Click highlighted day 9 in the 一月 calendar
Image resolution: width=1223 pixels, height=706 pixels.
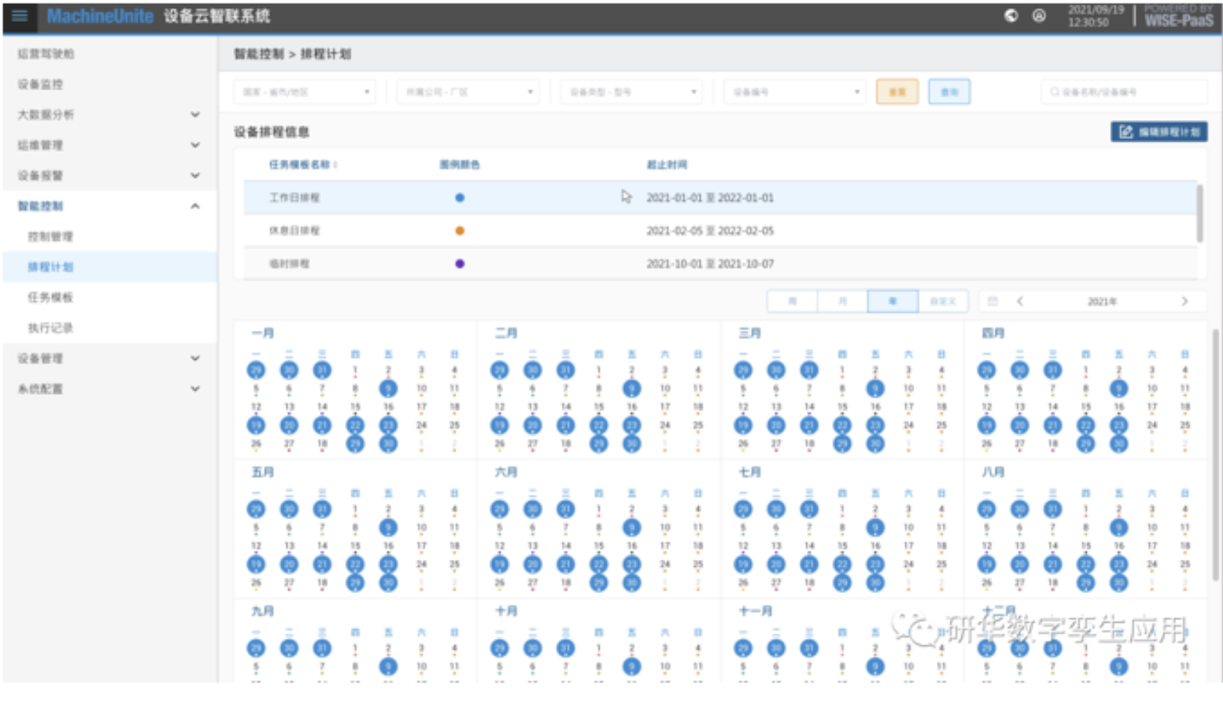point(388,388)
